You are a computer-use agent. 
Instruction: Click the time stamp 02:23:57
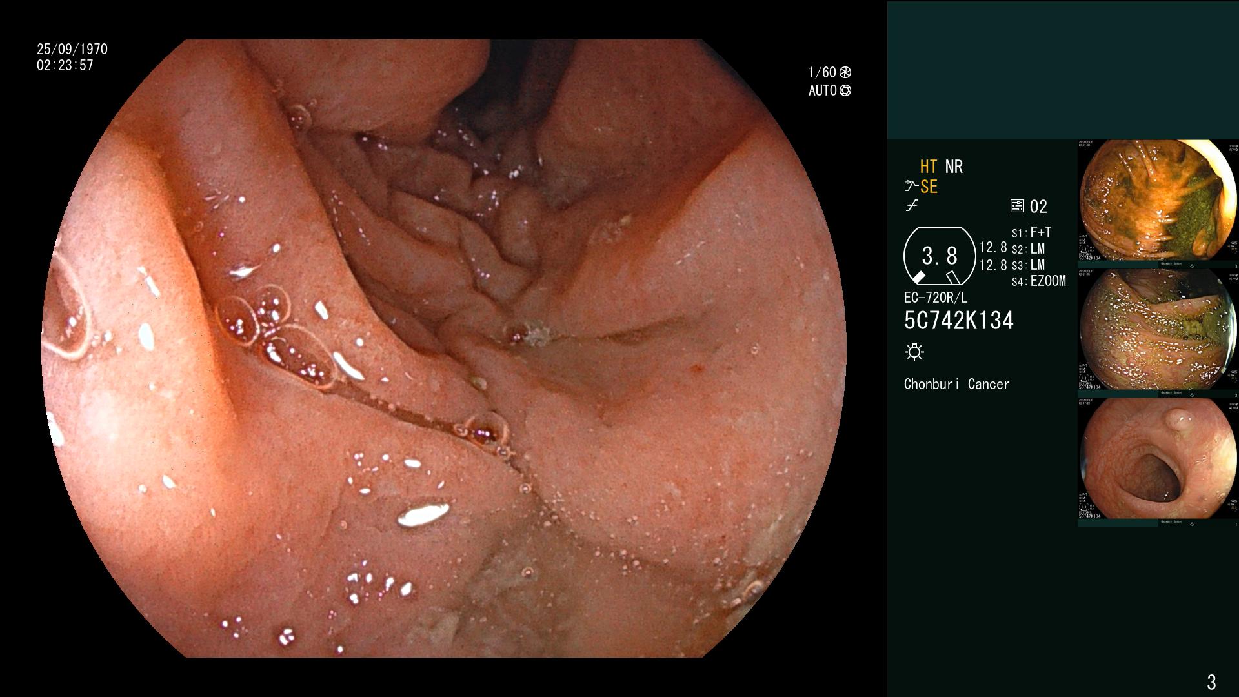(x=65, y=65)
